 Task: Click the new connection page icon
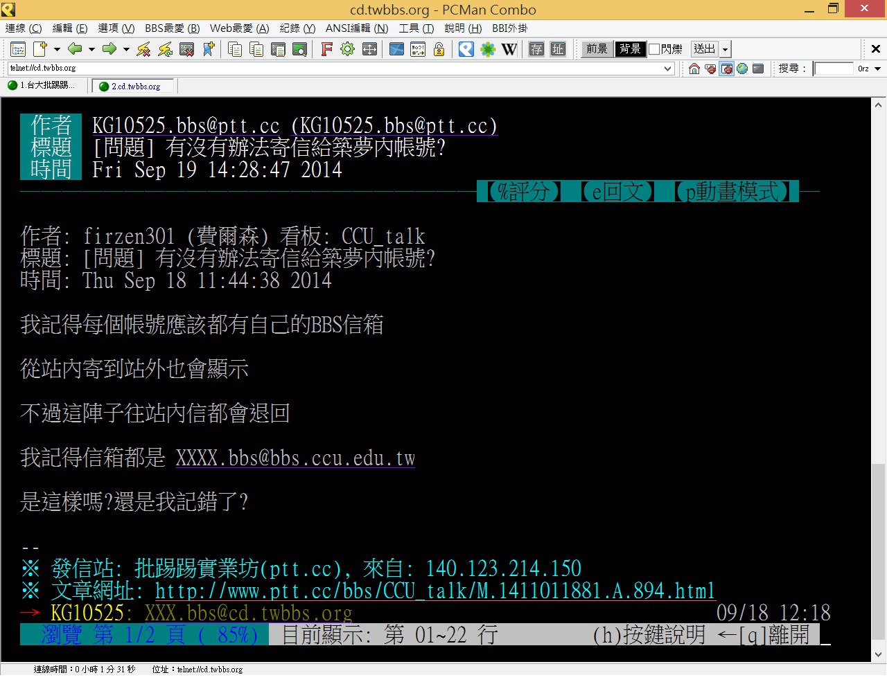point(40,49)
